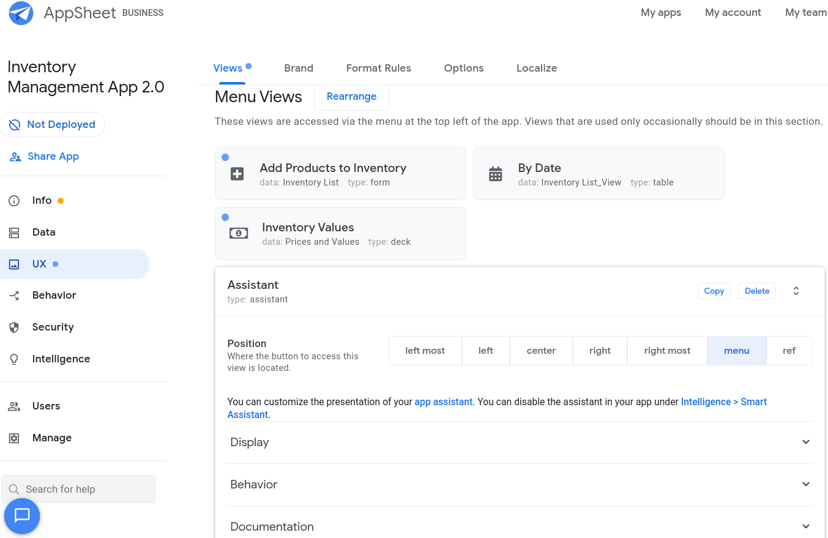Go to Data section label in sidebar
This screenshot has width=828, height=538.
pyautogui.click(x=44, y=233)
